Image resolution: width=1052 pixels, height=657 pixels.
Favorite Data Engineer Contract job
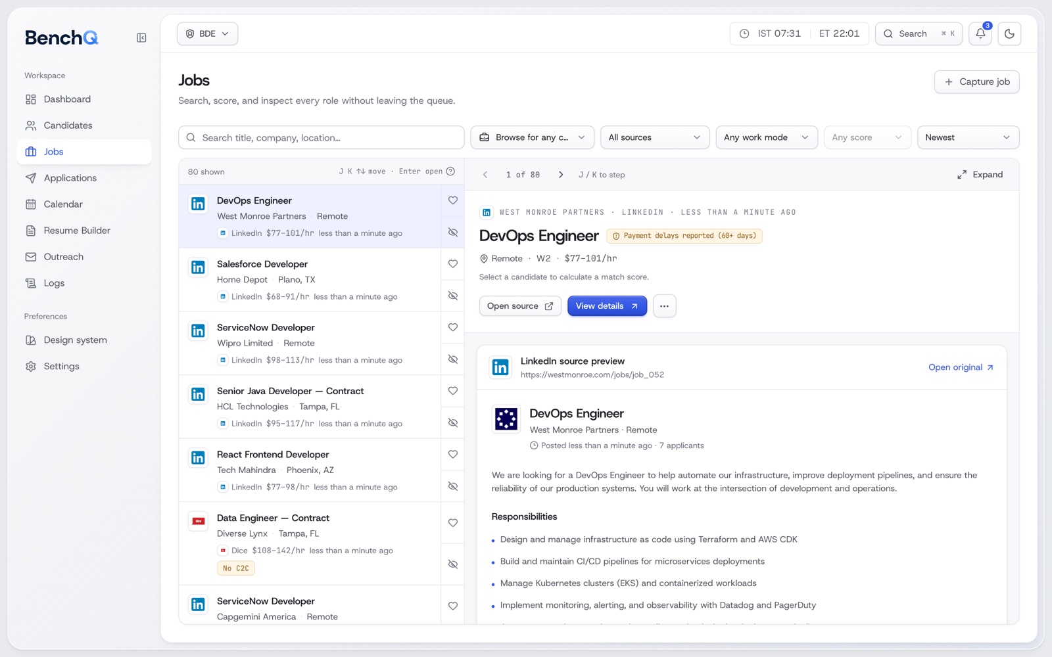click(453, 523)
